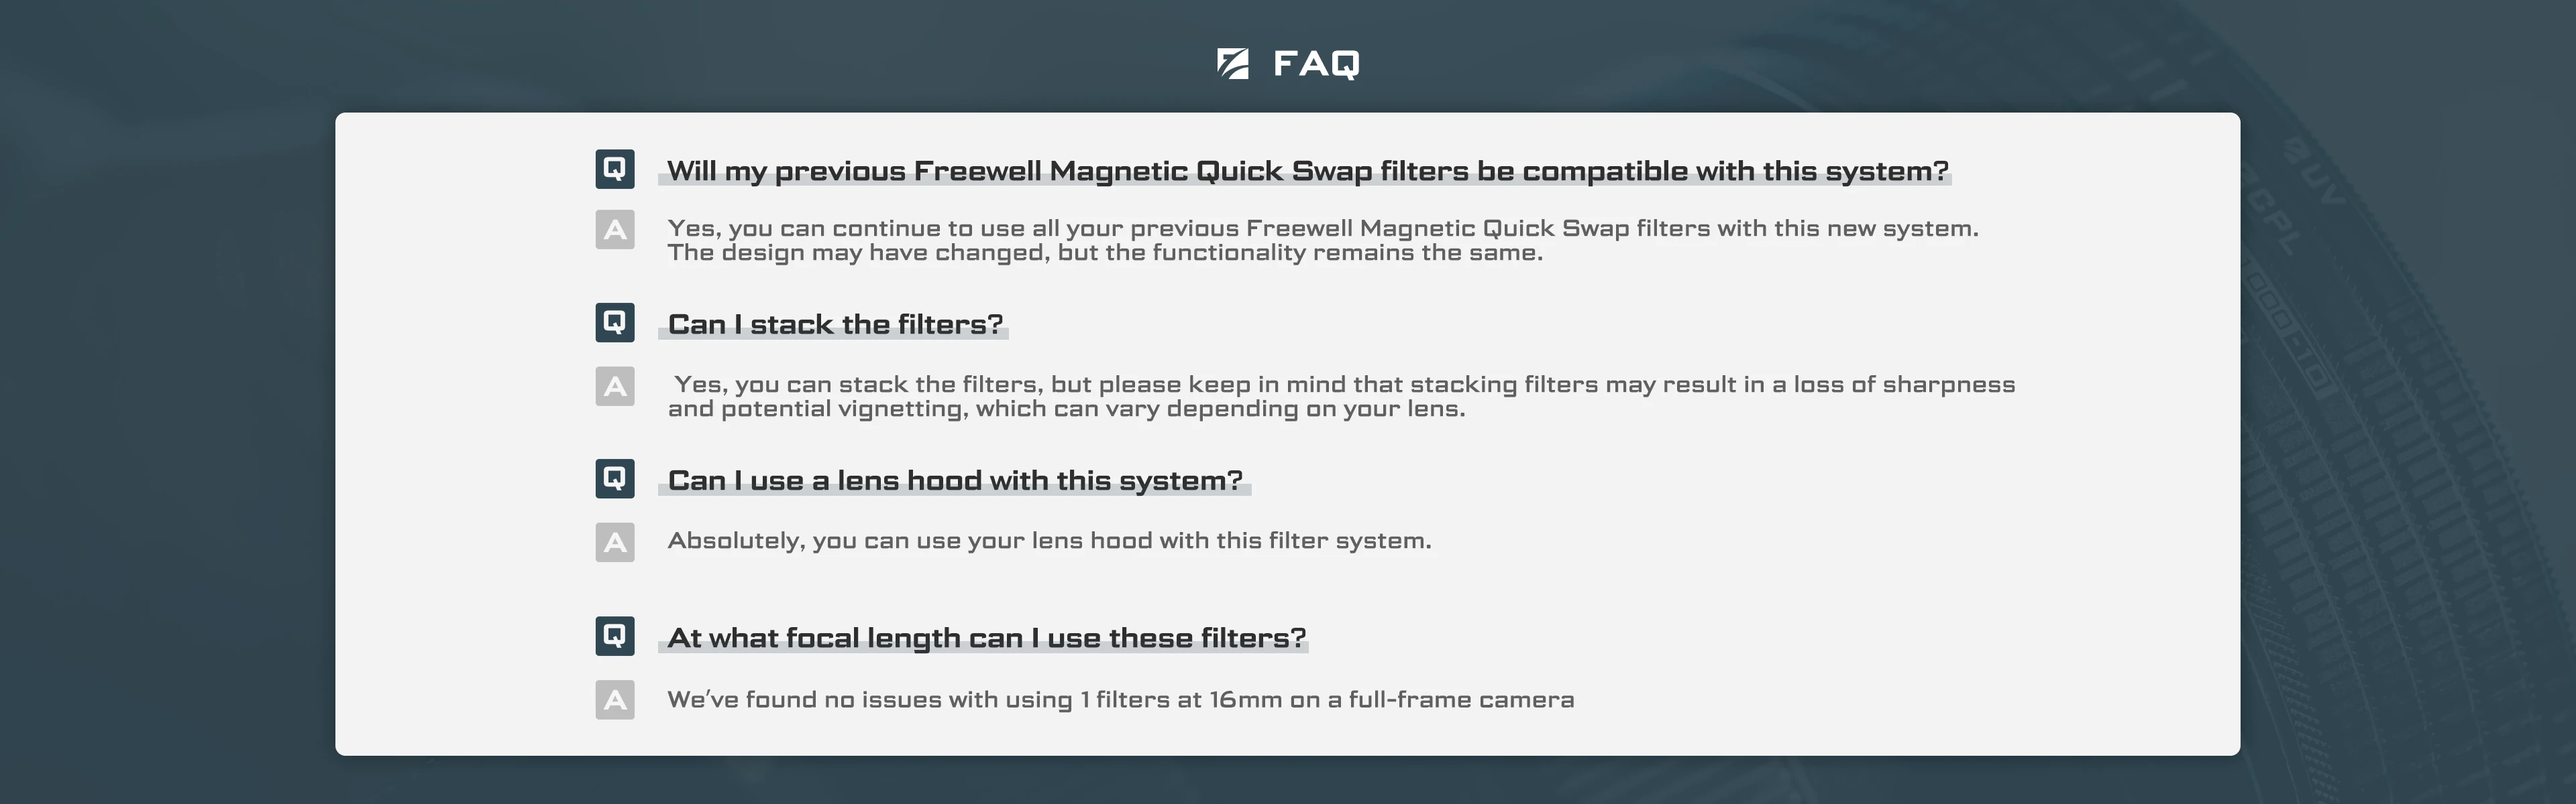The height and width of the screenshot is (804, 2576).
Task: Click the Q icon next to stacking question
Action: pos(615,322)
